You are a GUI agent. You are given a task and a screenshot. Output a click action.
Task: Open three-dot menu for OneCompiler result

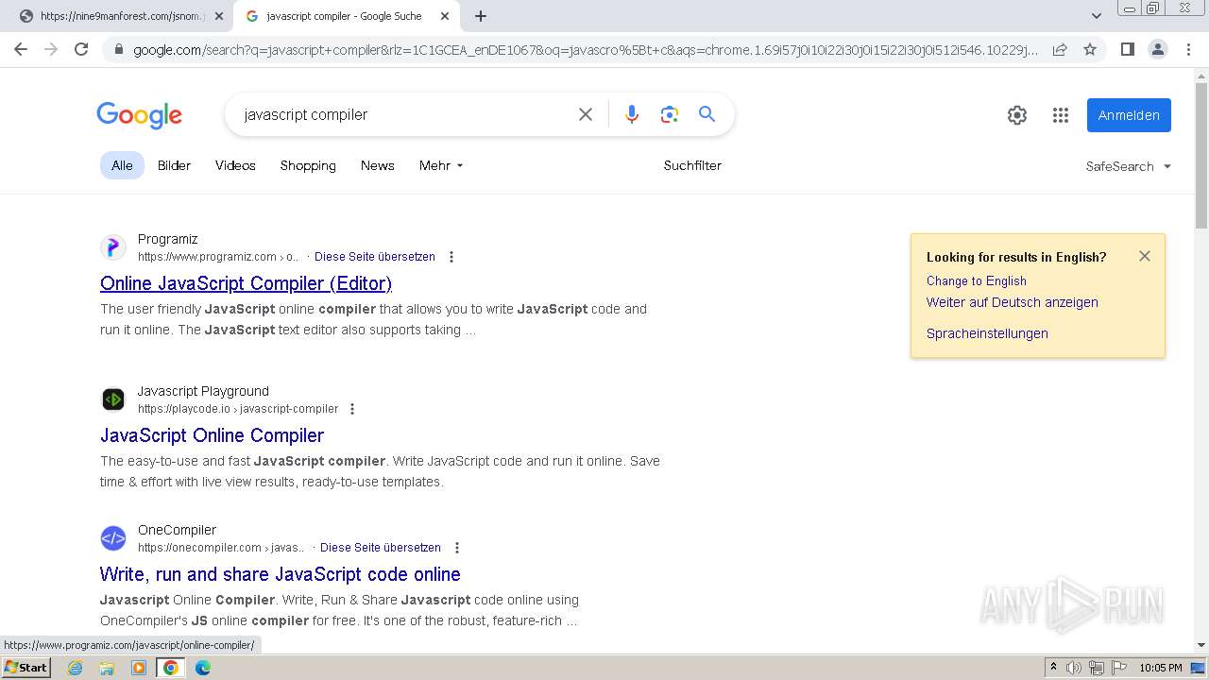tap(457, 548)
